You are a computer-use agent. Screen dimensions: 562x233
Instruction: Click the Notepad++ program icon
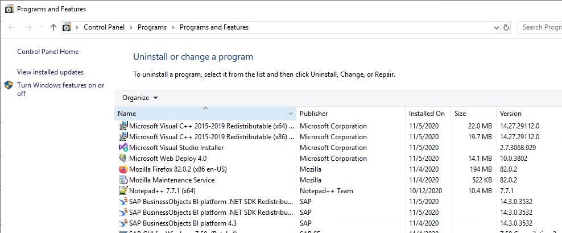tap(123, 191)
